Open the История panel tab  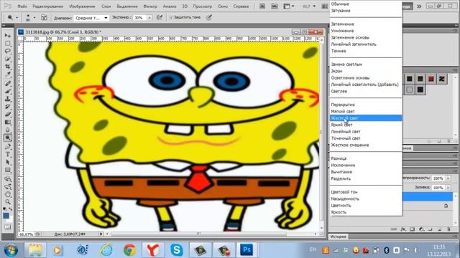point(339,236)
